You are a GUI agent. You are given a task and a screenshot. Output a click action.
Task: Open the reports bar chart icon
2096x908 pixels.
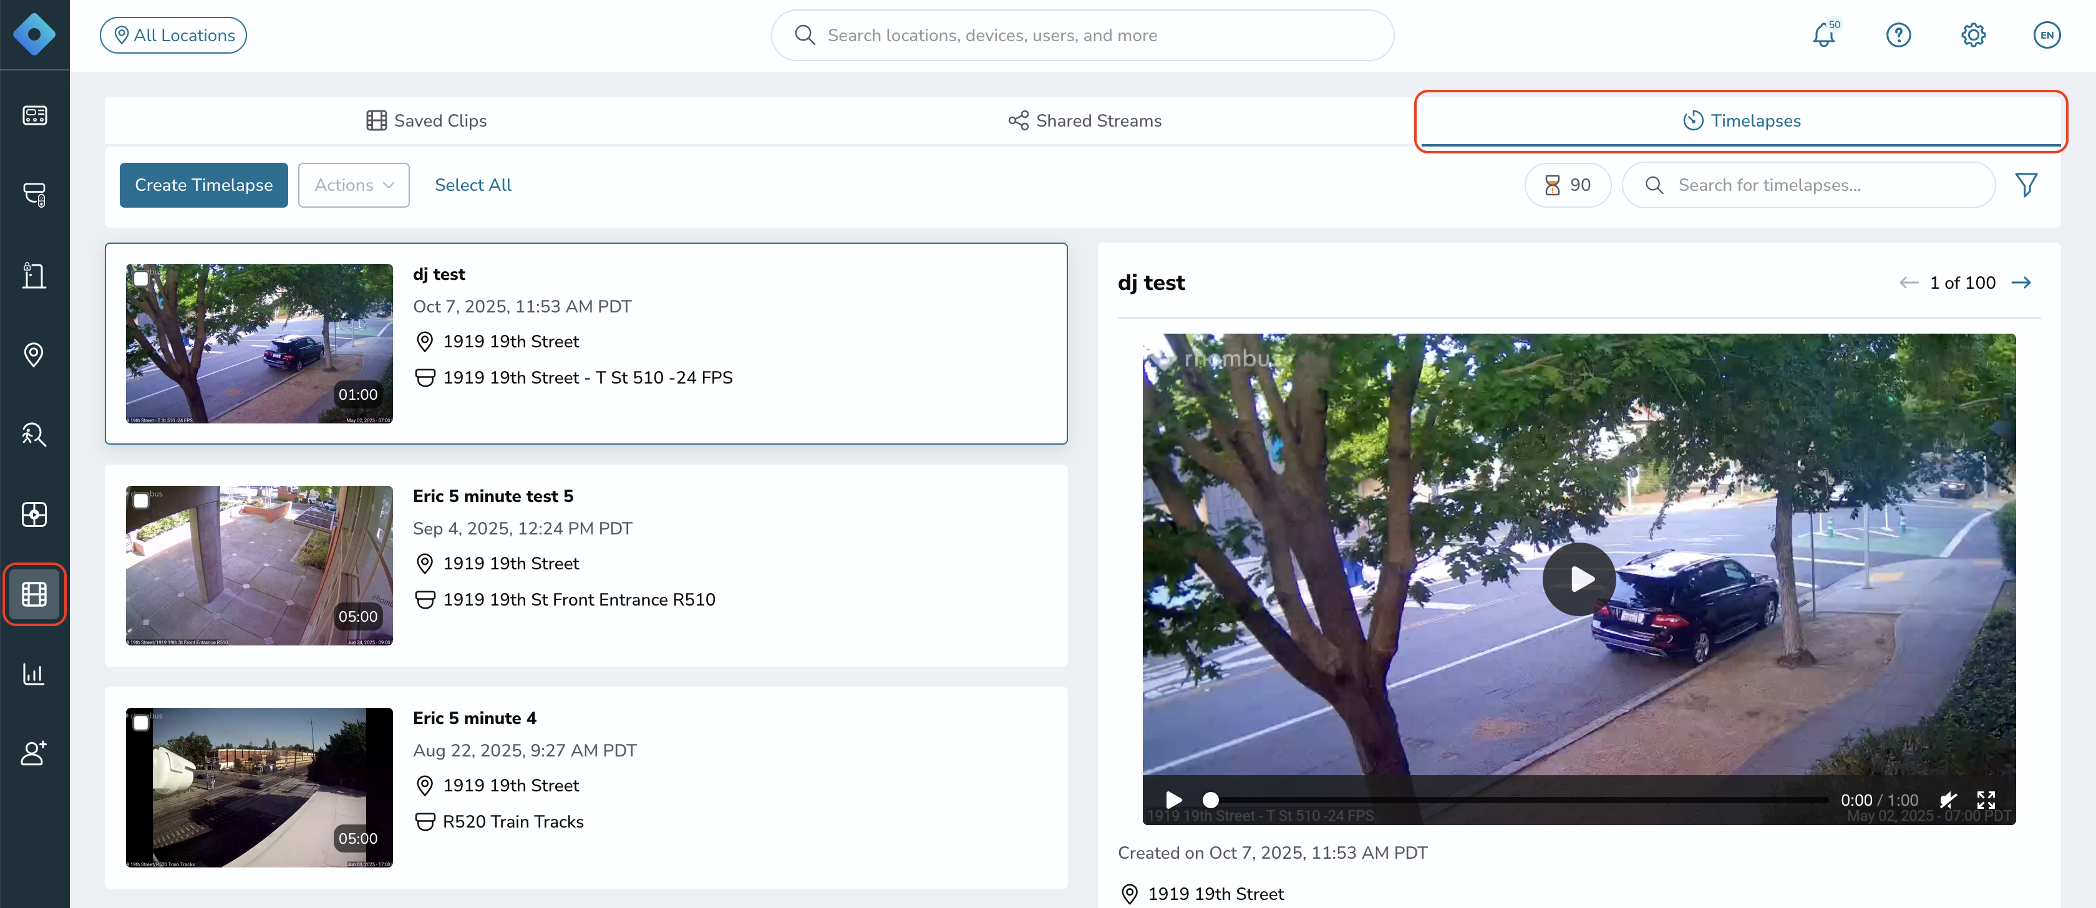click(34, 674)
